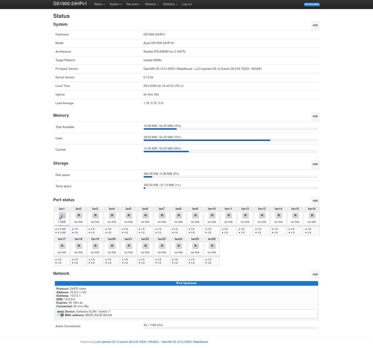Click the architecture value Realtek RTL8382M
This screenshot has width=373, height=348.
[164, 52]
